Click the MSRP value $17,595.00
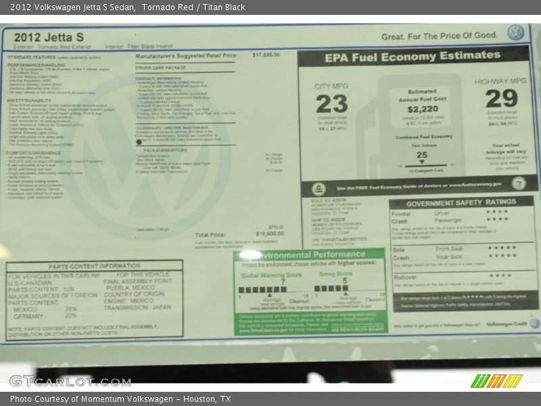541x406 pixels. [x=266, y=55]
